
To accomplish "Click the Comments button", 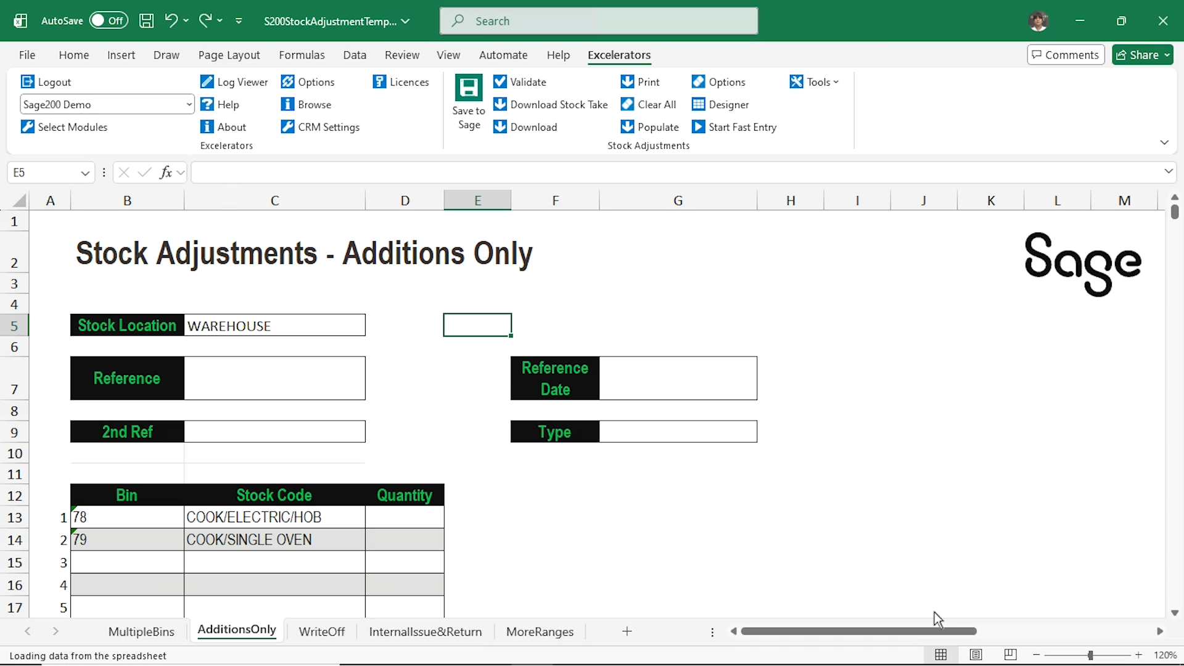I will (1066, 55).
